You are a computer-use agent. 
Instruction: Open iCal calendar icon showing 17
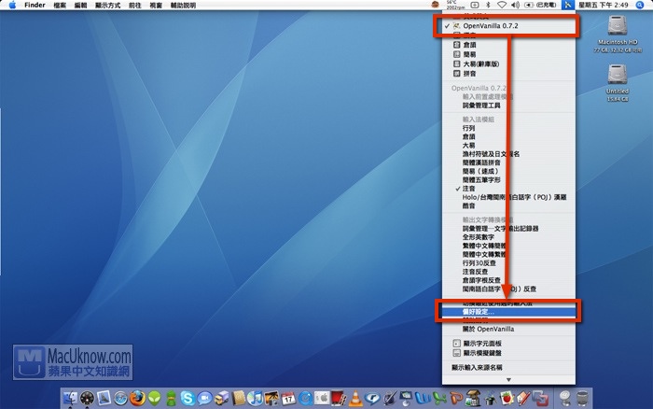pos(288,399)
